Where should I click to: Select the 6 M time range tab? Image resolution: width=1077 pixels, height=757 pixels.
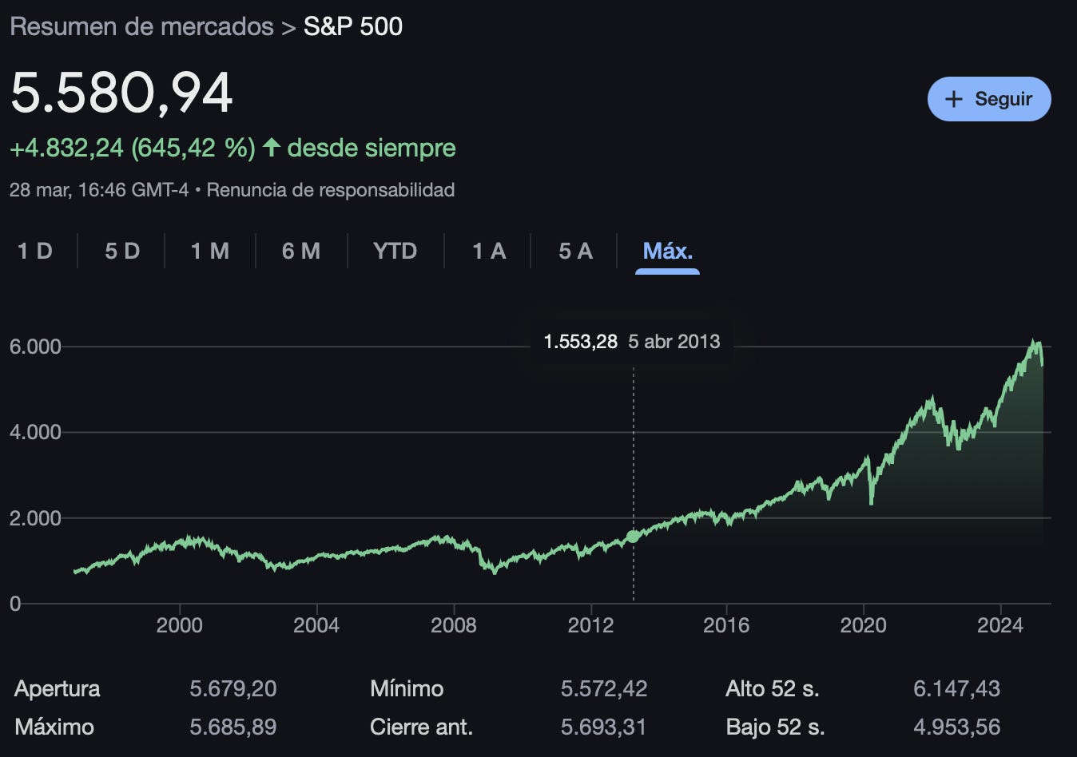pos(301,252)
